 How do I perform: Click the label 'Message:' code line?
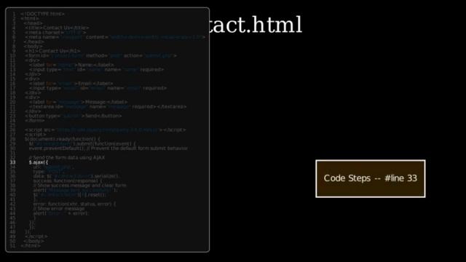coord(78,102)
